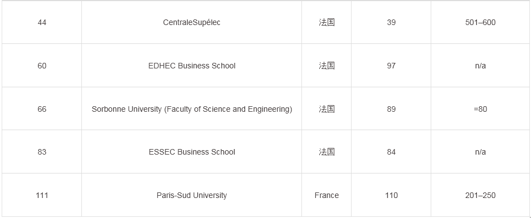Click the 法国 cell in the CentraleSupélec row
The height and width of the screenshot is (218, 531).
pyautogui.click(x=327, y=22)
